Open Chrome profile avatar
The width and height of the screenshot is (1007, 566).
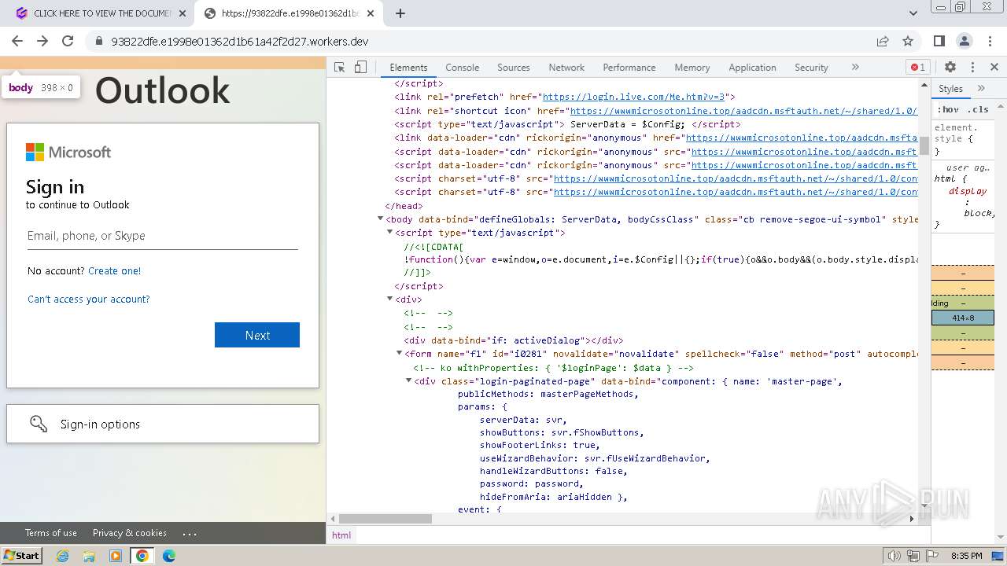click(965, 41)
